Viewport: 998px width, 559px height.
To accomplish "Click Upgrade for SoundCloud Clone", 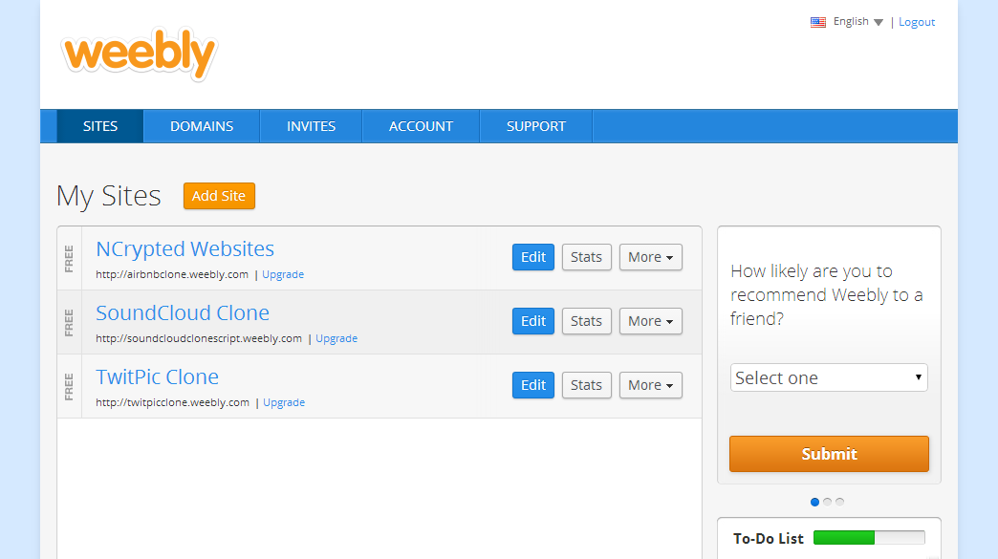I will coord(336,339).
